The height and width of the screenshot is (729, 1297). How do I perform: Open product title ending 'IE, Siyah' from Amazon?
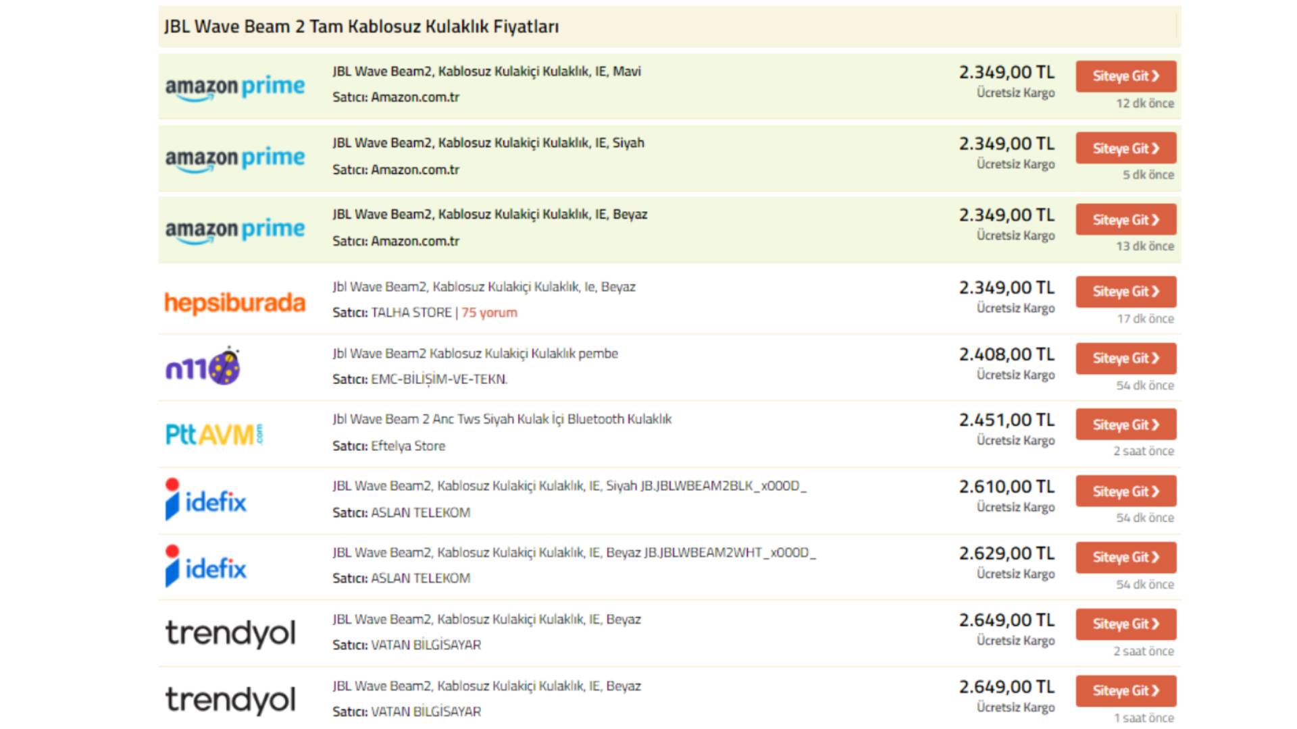tap(488, 143)
